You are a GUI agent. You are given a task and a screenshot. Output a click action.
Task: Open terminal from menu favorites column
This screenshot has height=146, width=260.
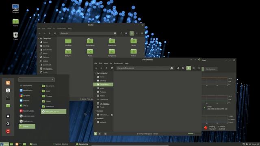tap(8, 98)
